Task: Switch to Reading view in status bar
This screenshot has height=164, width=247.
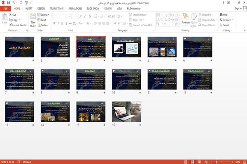Action: 199,162
